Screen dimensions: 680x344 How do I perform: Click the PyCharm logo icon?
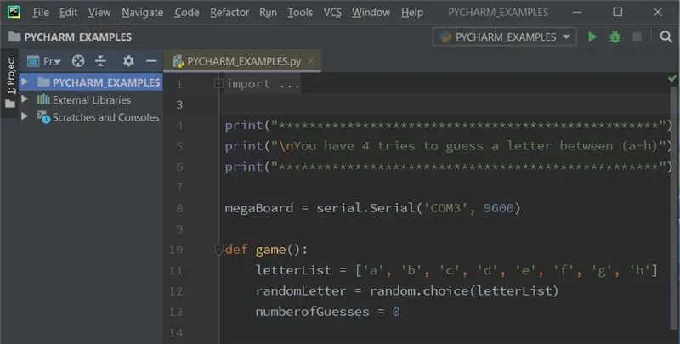[14, 12]
